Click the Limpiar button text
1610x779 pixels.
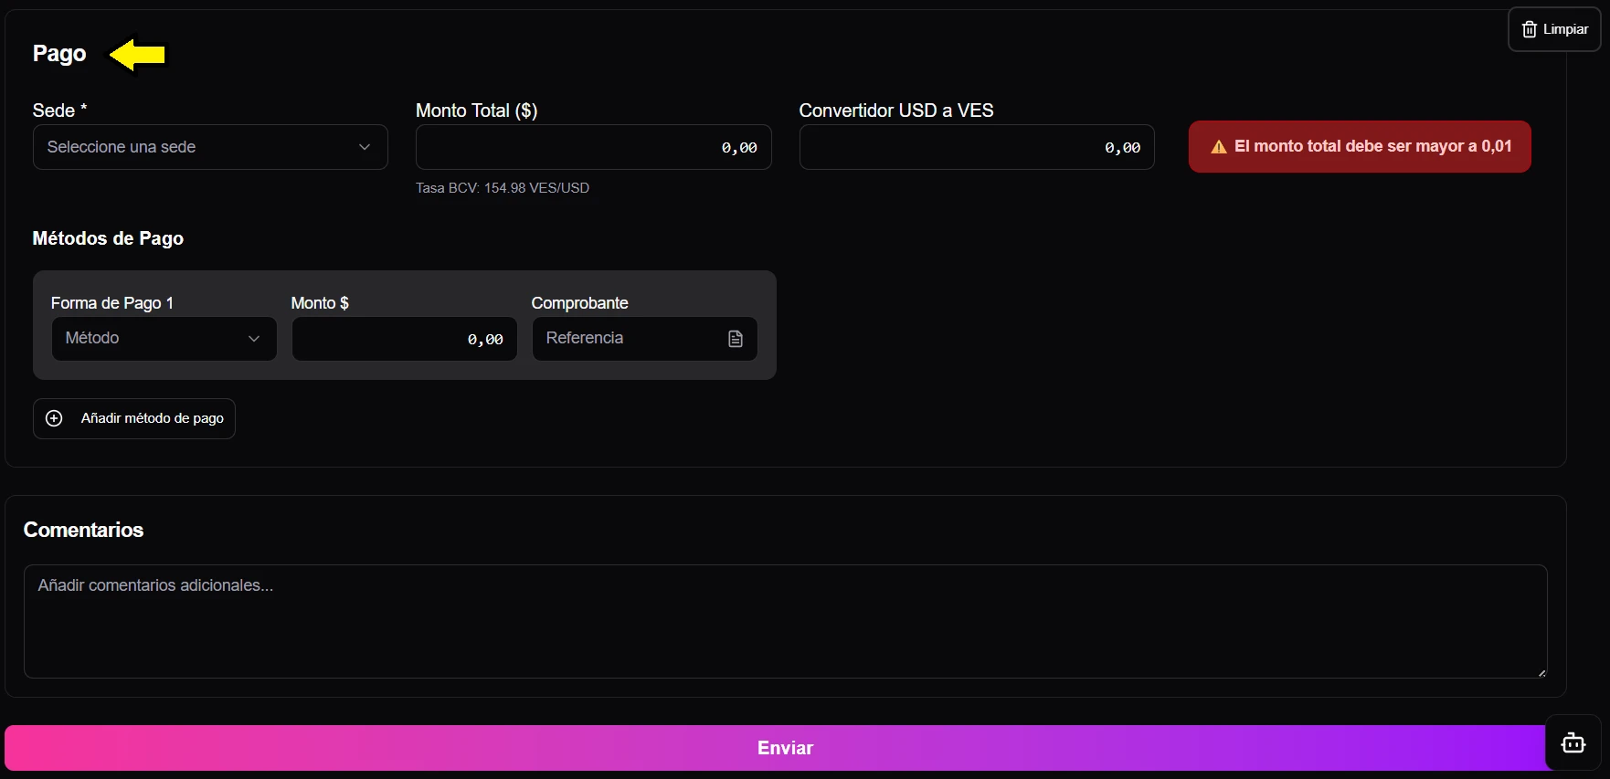click(x=1565, y=29)
